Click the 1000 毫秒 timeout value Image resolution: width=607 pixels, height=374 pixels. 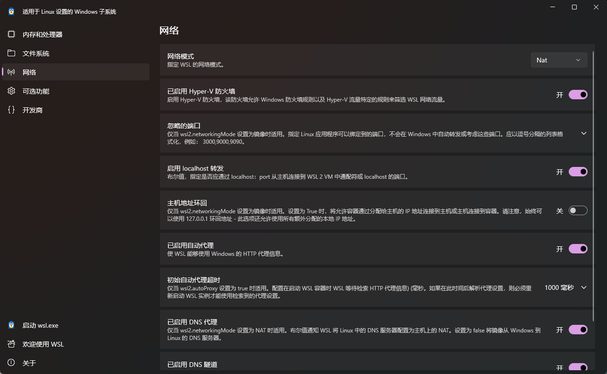(559, 287)
